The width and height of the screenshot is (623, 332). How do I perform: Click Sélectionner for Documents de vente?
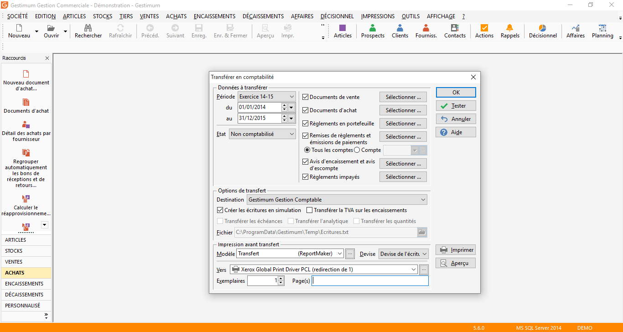[x=403, y=97]
